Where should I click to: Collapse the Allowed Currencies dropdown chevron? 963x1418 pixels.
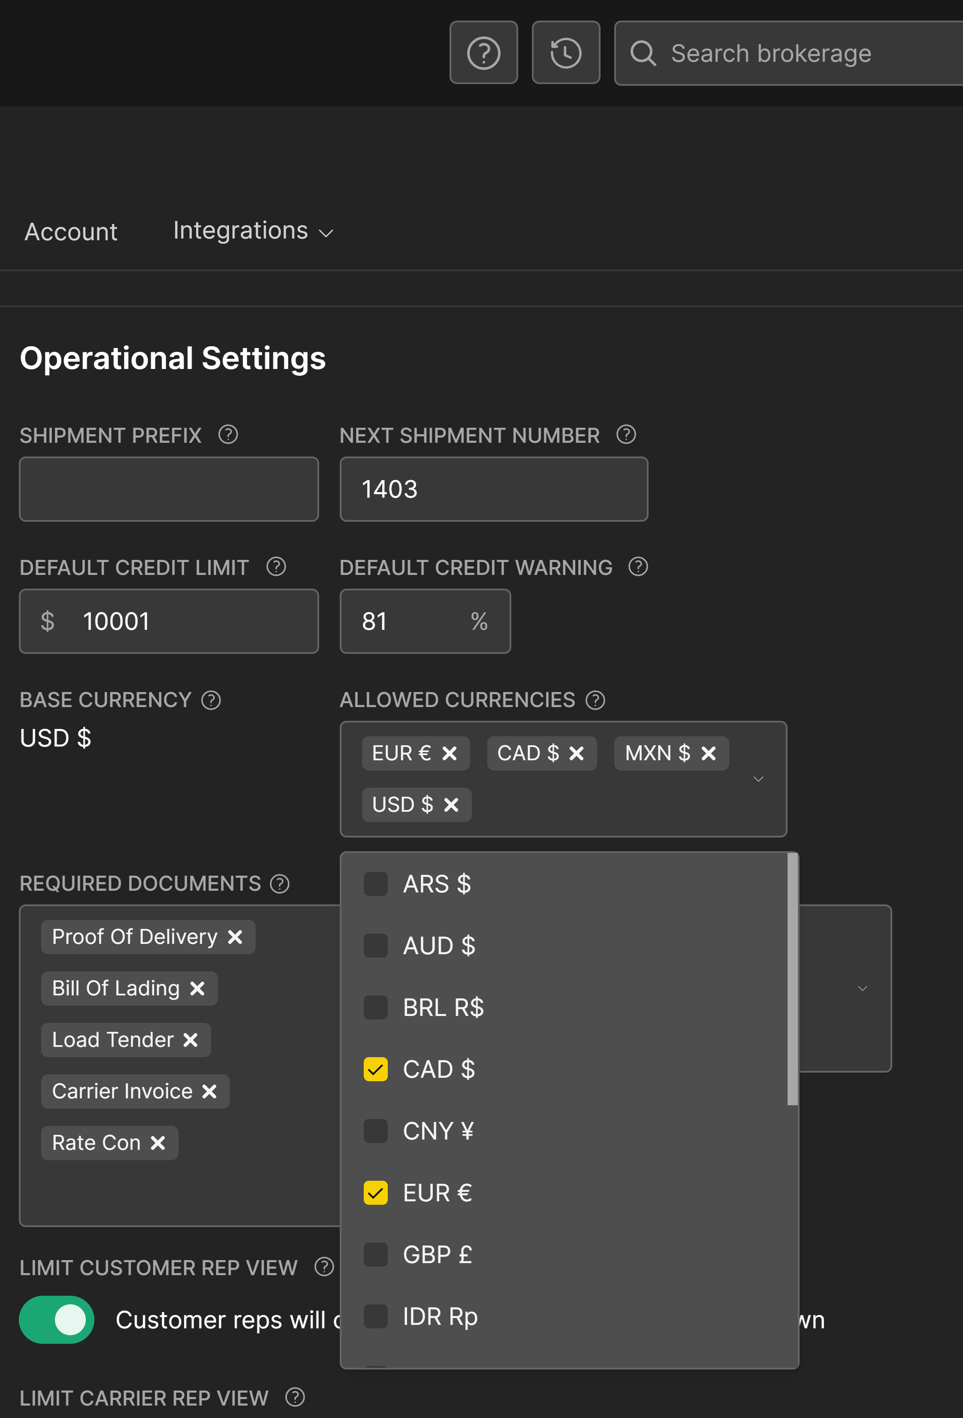click(758, 779)
